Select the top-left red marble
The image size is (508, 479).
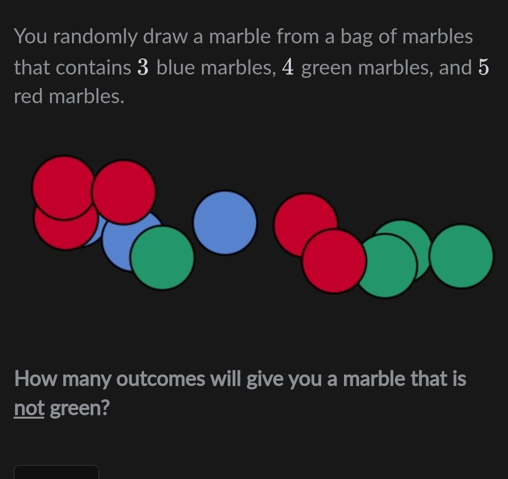62,186
